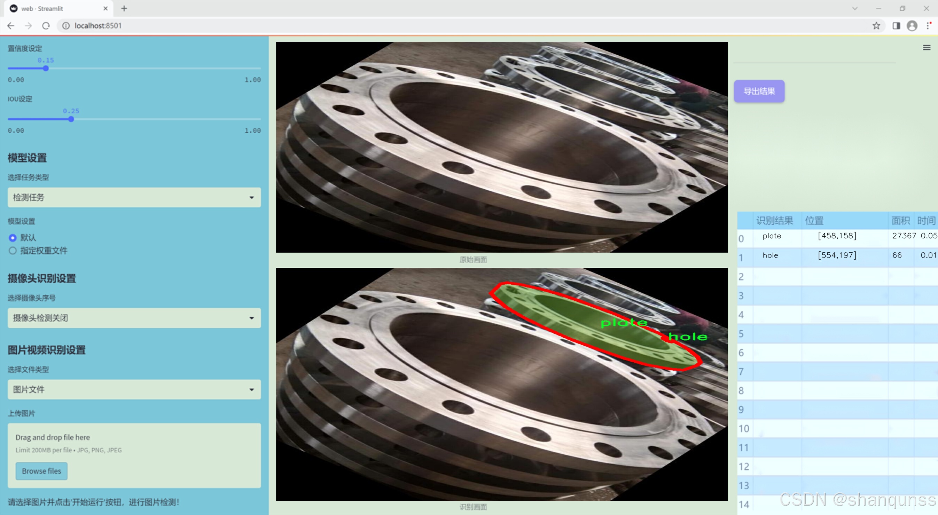Click the site information icon in address bar
Screen dimensions: 938x515
tap(66, 26)
